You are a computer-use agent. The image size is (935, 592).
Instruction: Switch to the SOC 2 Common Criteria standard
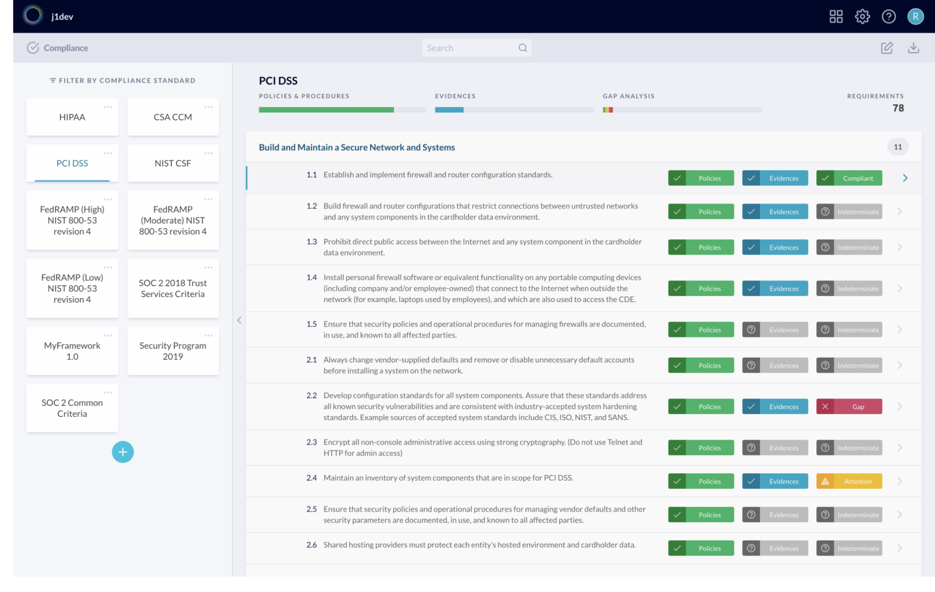72,408
